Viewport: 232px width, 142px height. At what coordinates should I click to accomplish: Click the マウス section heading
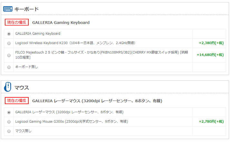pos(22,88)
